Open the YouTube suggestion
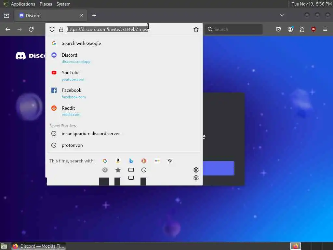Screen dimensions: 333x250 pos(124,76)
